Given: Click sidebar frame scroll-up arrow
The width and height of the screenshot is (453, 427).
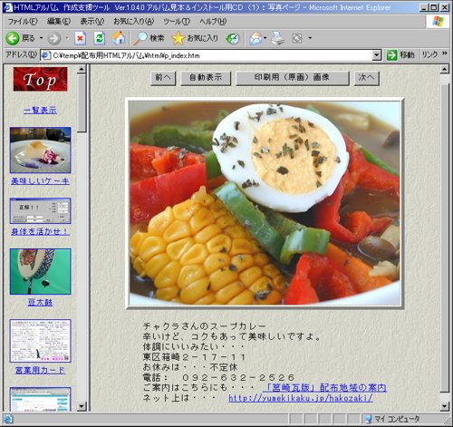Looking at the screenshot, I should tap(82, 70).
